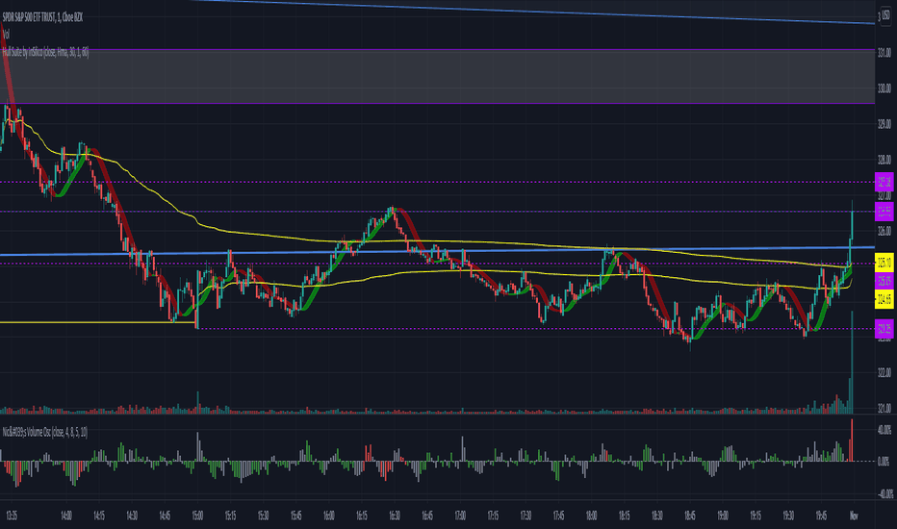Select the gray shaded zone between purple lines
The width and height of the screenshot is (897, 529).
(x=437, y=77)
